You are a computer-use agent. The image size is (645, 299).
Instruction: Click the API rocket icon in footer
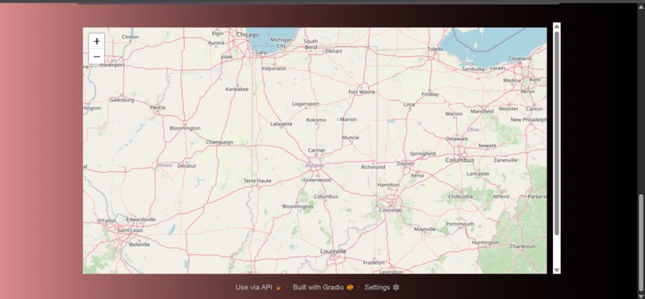(x=279, y=288)
